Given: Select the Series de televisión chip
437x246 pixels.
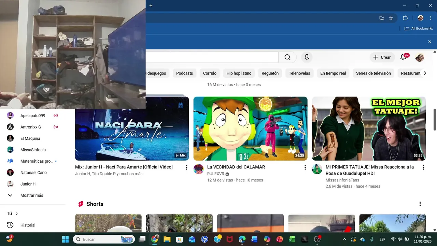Looking at the screenshot, I should coord(373,73).
